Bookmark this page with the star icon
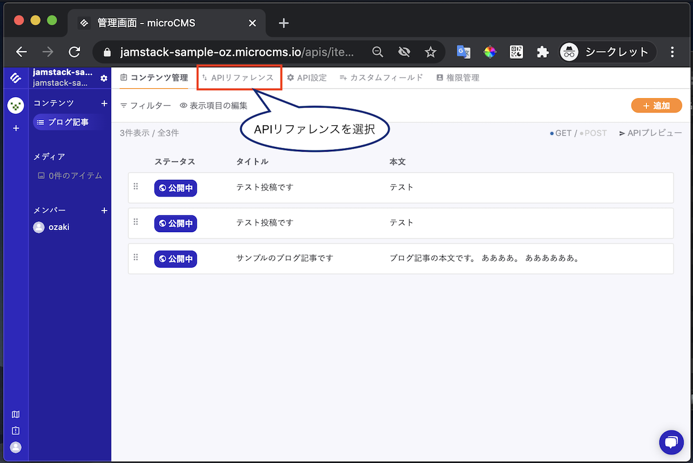The image size is (693, 463). click(430, 52)
